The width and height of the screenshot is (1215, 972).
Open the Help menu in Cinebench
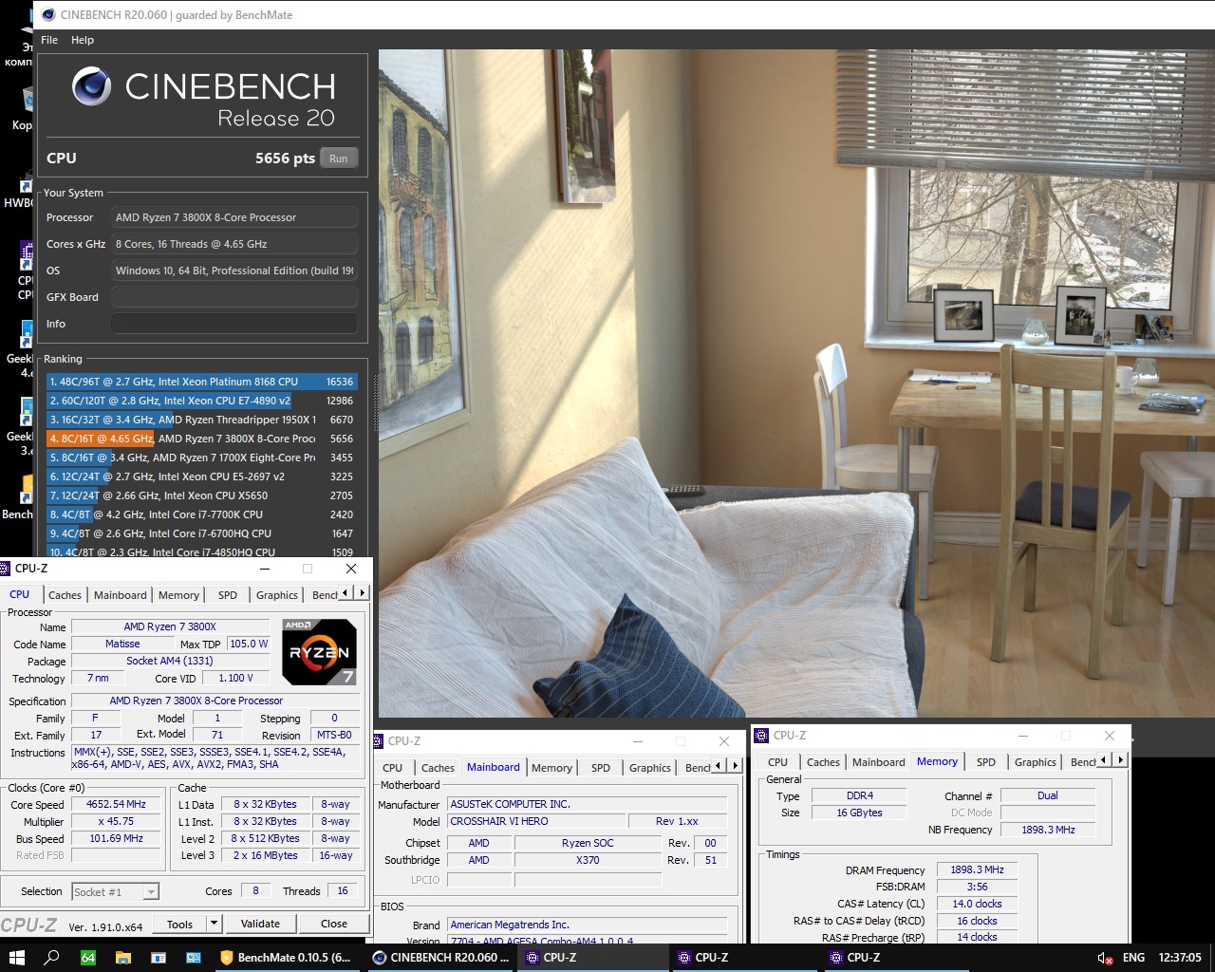(83, 40)
